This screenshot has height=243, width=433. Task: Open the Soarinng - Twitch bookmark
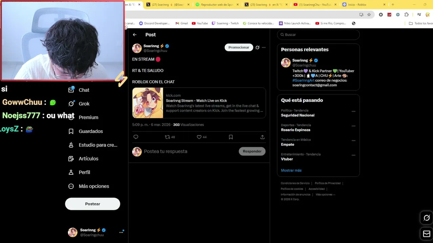click(225, 23)
